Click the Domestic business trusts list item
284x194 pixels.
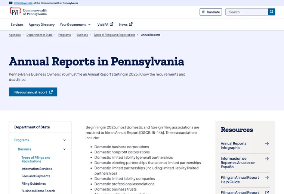click(115, 189)
